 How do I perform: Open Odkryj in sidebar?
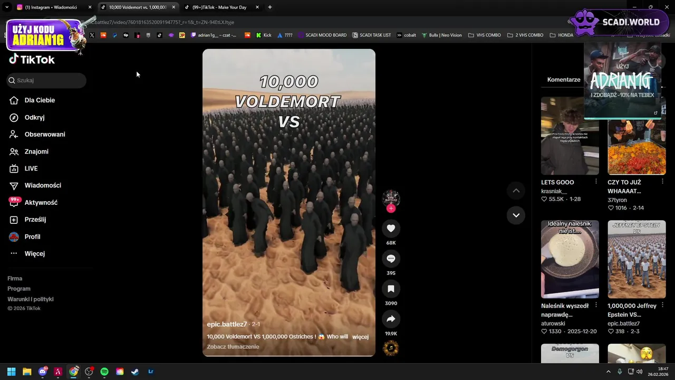click(34, 118)
